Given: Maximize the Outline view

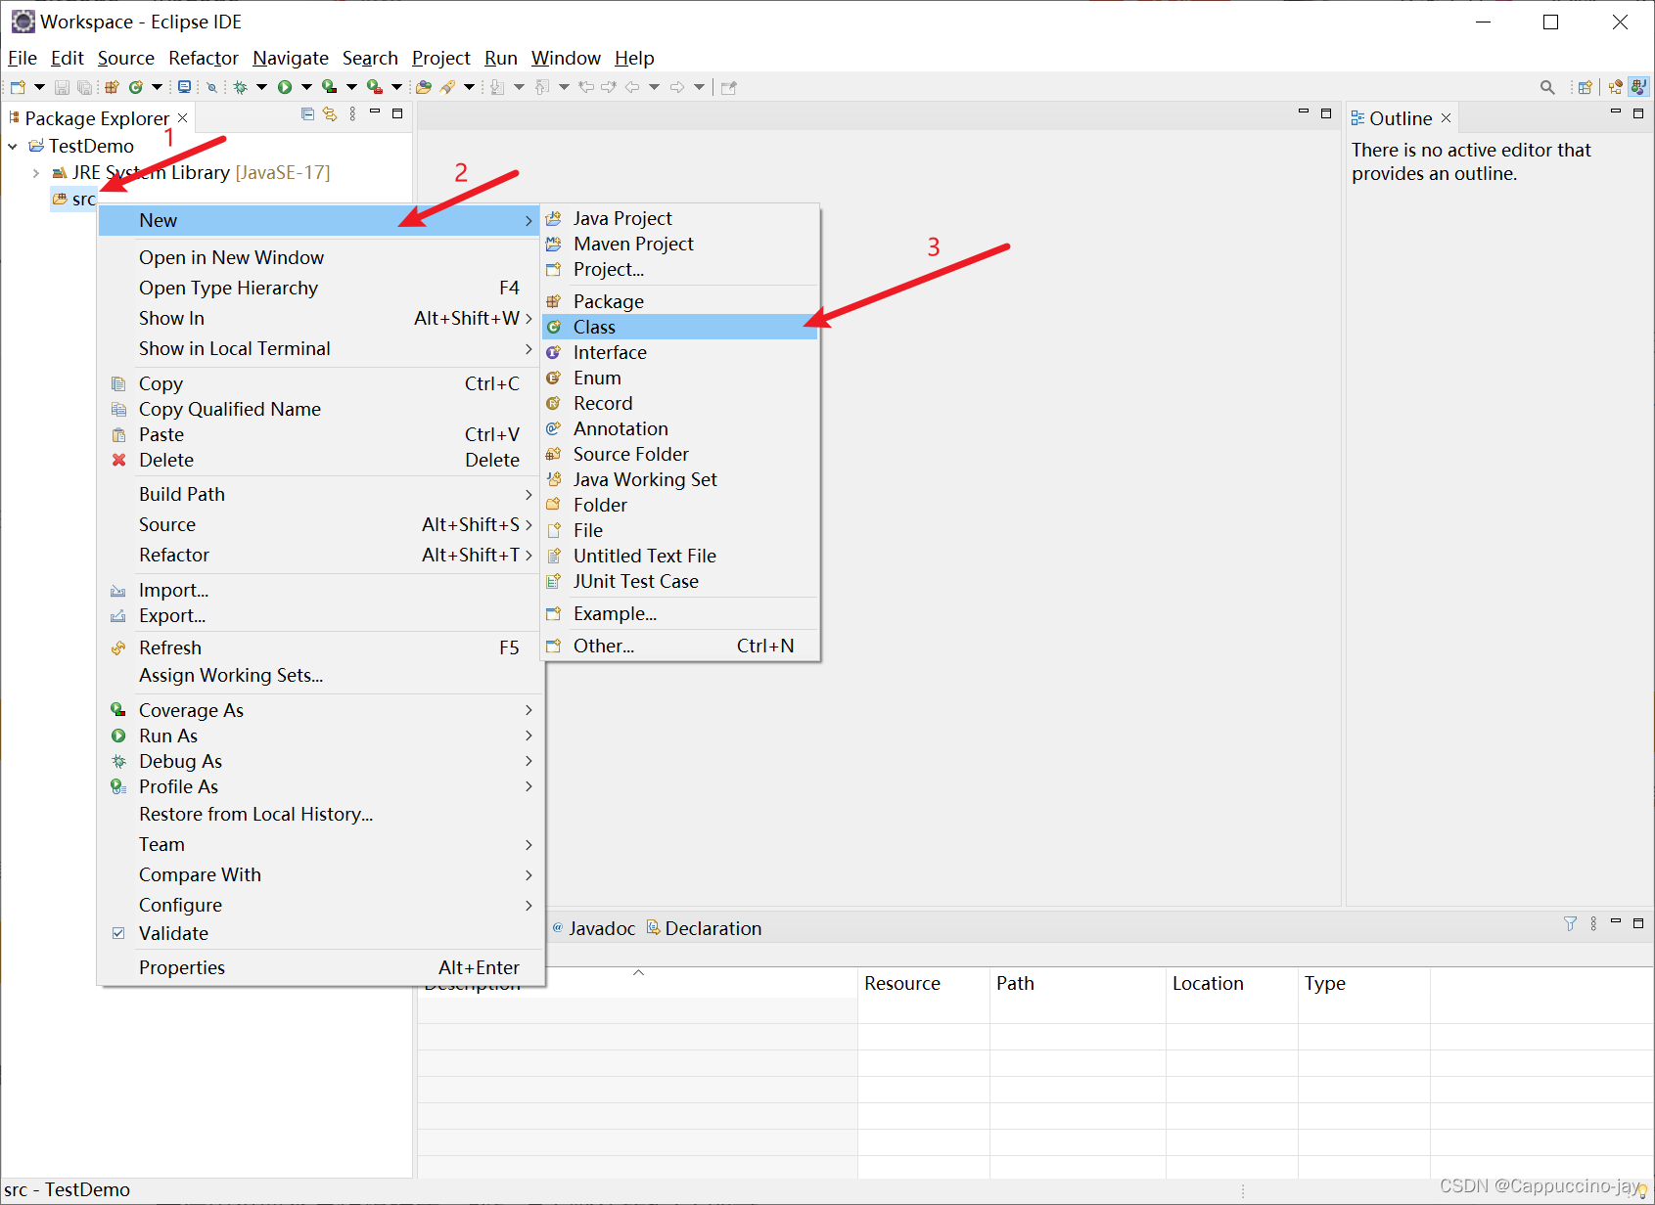Looking at the screenshot, I should tap(1638, 113).
